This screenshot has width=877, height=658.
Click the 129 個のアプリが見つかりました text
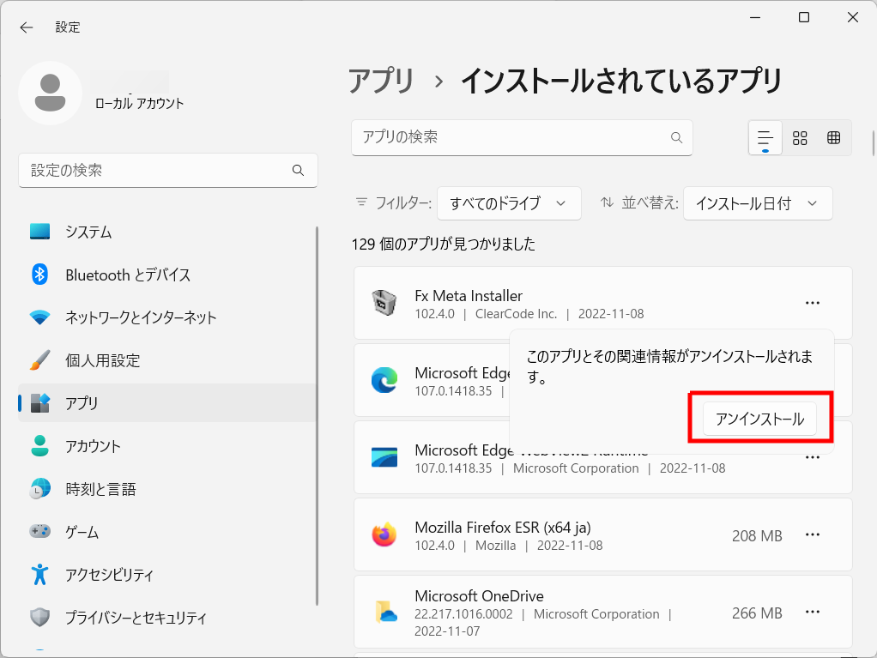click(444, 244)
